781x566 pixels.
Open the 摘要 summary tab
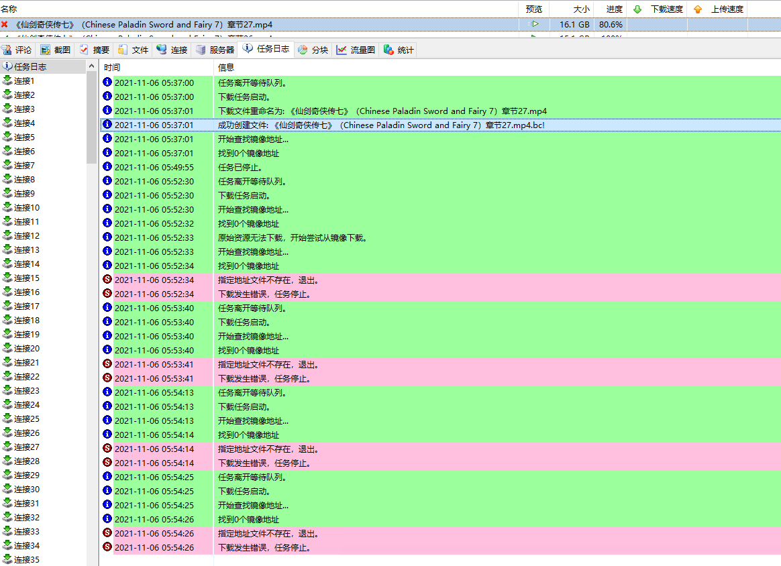95,50
